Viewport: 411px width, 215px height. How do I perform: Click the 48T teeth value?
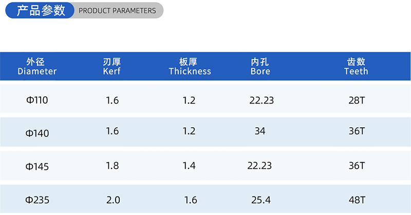pos(356,200)
